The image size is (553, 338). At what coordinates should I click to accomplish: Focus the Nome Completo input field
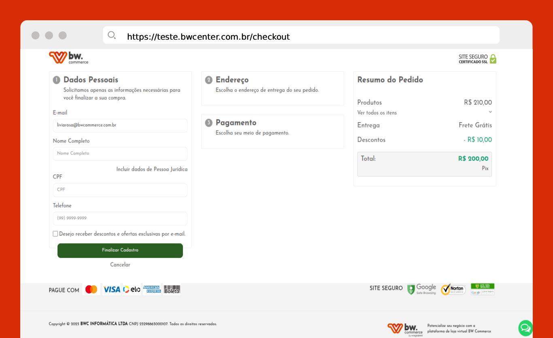[x=120, y=154]
